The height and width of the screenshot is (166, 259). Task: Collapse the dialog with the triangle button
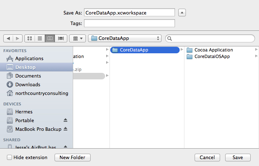pyautogui.click(x=182, y=13)
